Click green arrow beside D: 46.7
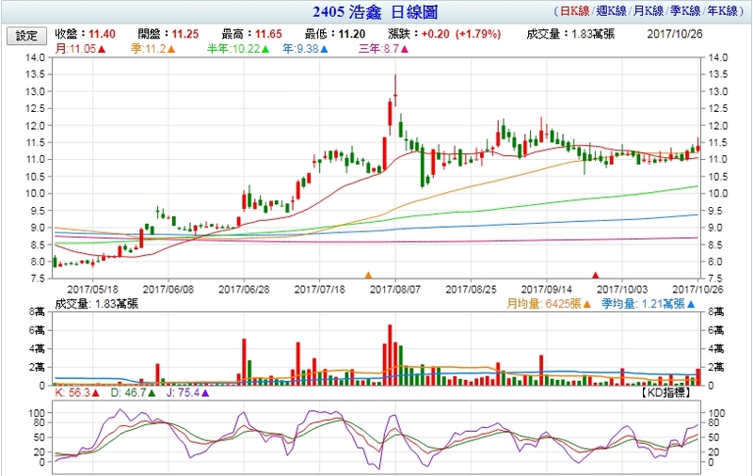Viewport: 753px width, 476px height. pos(151,393)
